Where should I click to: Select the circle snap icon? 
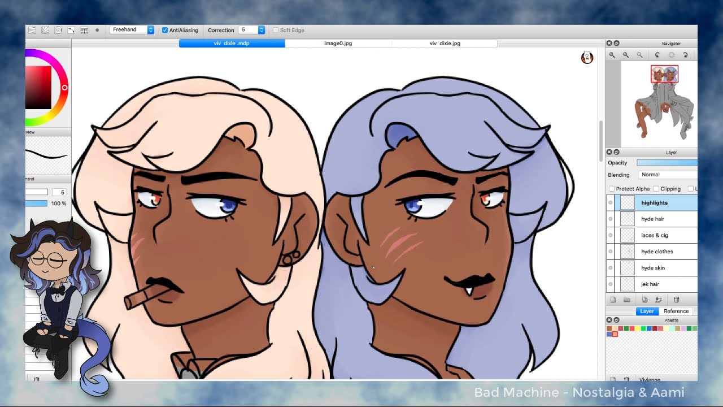tap(58, 30)
